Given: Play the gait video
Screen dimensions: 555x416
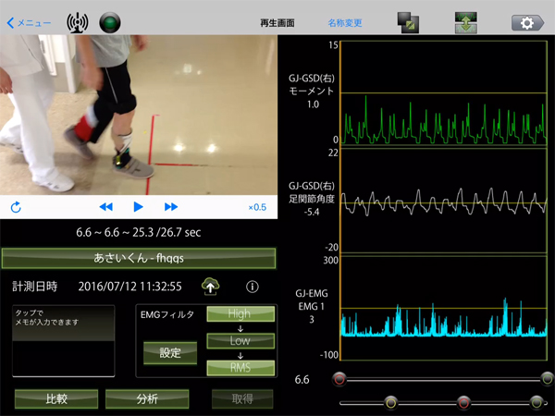Looking at the screenshot, I should pos(138,207).
